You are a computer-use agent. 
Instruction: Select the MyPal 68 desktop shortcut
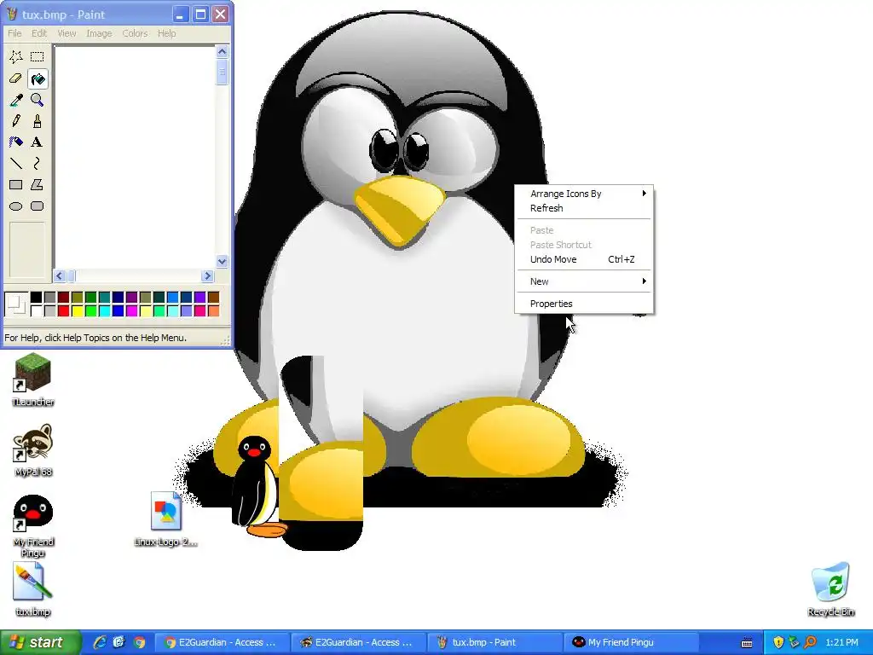[33, 450]
